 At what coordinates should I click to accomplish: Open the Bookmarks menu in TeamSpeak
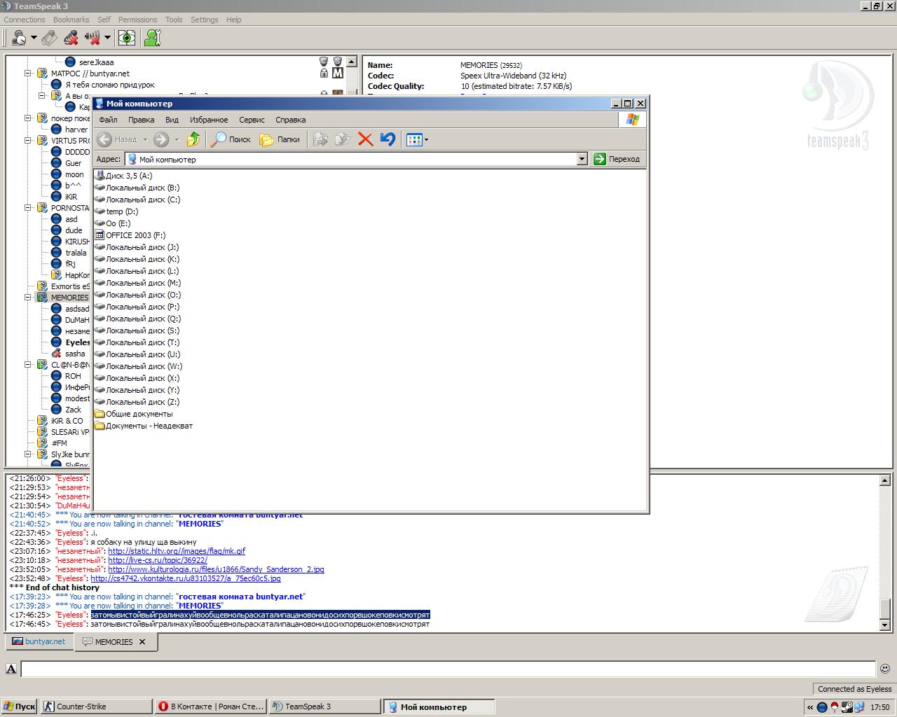71,20
